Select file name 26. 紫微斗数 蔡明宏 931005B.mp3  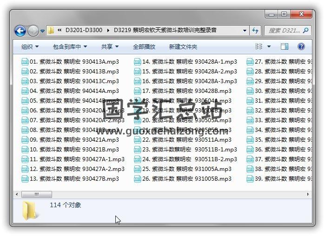click(x=187, y=179)
